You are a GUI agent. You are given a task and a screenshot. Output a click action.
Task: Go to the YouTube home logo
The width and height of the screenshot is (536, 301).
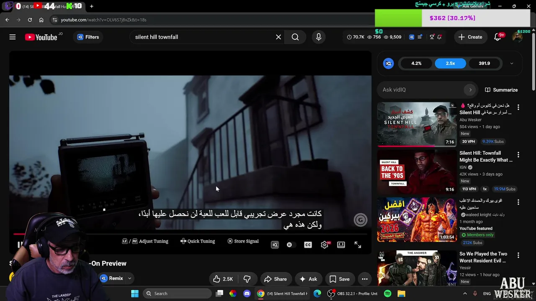pos(41,37)
